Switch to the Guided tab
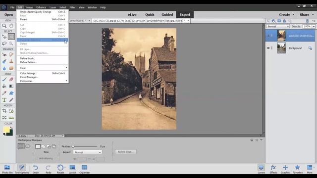The image size is (317, 178). point(167,14)
